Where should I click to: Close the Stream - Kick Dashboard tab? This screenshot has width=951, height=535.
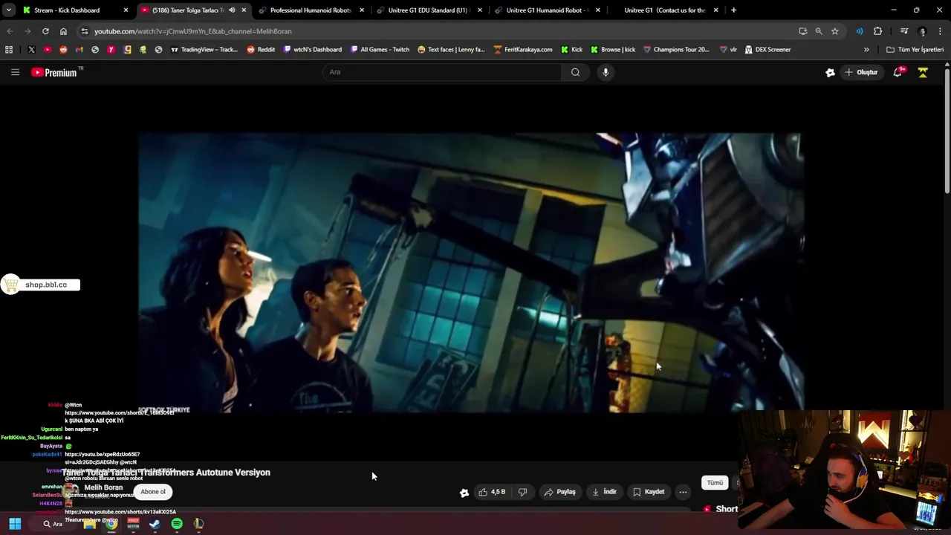(125, 10)
